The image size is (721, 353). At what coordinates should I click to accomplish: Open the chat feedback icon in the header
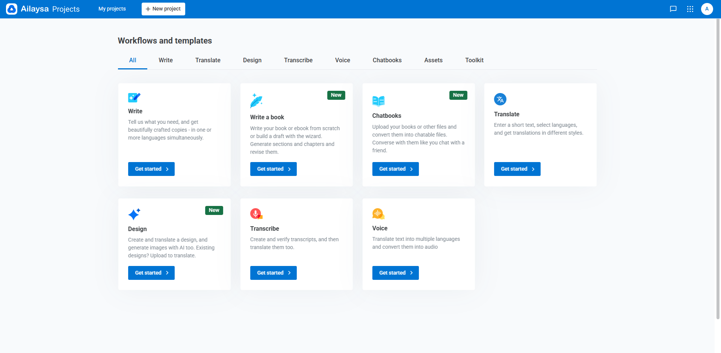coord(673,9)
